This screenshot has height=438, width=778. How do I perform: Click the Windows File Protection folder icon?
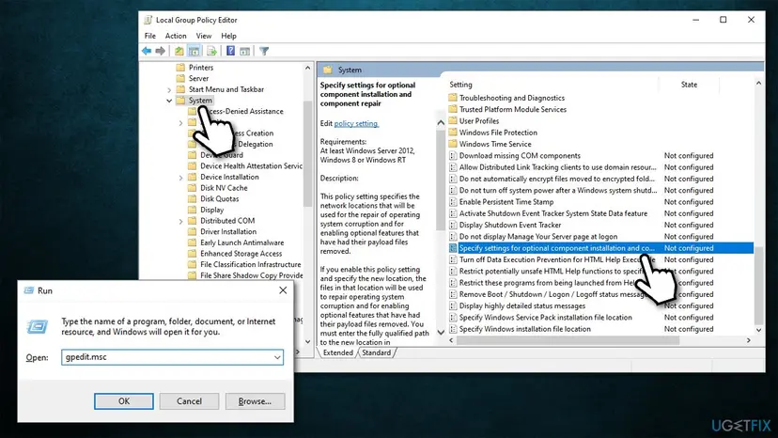click(453, 133)
